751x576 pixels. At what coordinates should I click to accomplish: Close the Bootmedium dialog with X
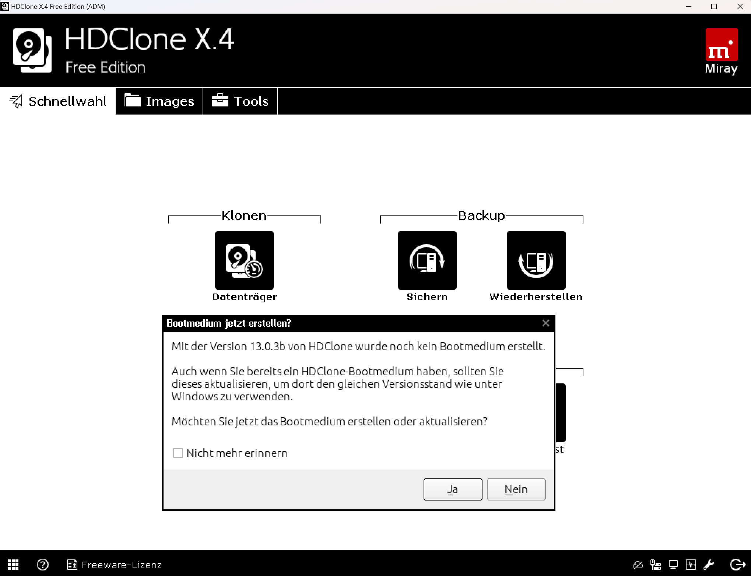point(545,323)
